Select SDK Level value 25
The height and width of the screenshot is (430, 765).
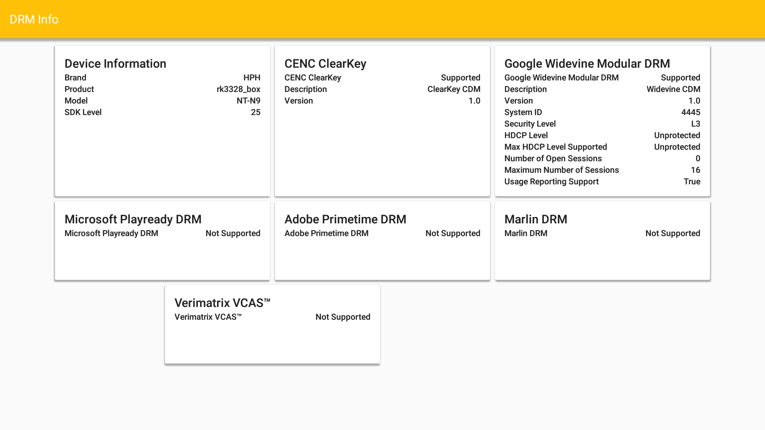point(255,112)
